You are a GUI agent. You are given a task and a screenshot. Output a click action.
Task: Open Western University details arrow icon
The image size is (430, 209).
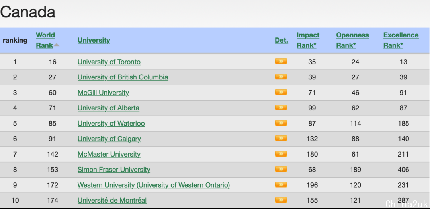[x=281, y=185]
